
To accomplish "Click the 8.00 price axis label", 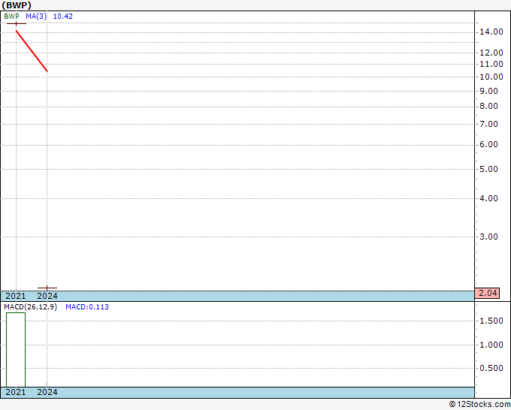I will tap(488, 106).
